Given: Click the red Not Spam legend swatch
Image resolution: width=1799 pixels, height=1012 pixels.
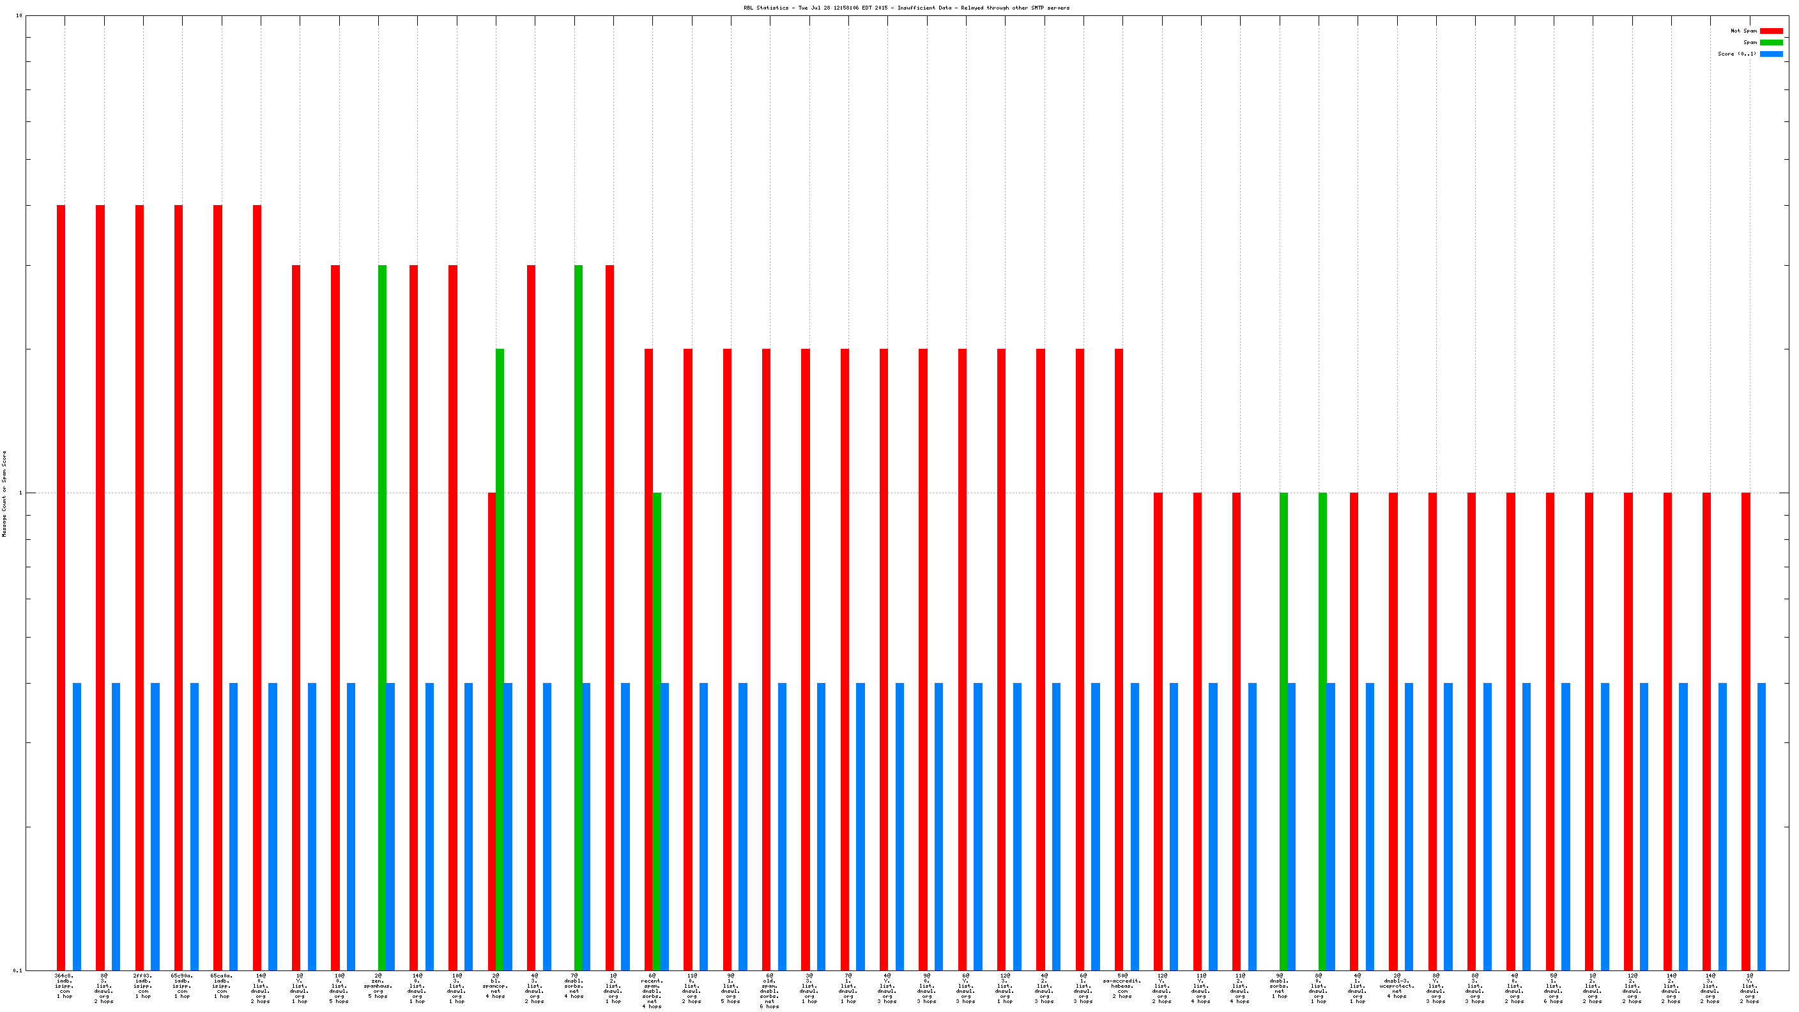Looking at the screenshot, I should (x=1770, y=31).
